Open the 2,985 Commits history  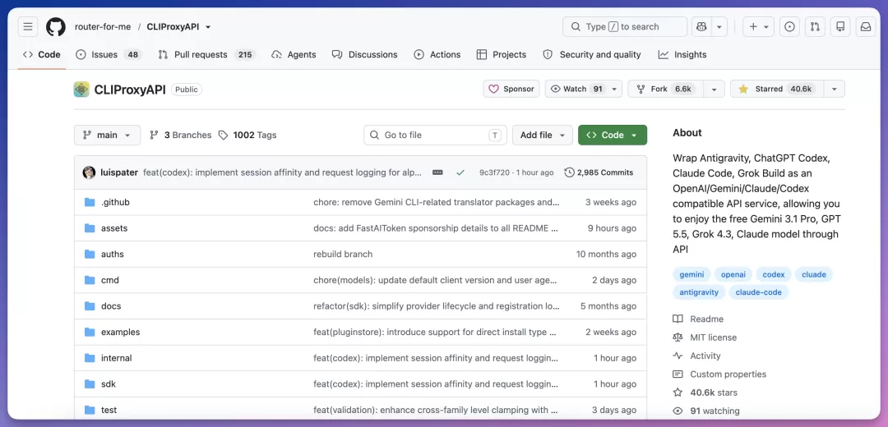point(599,172)
